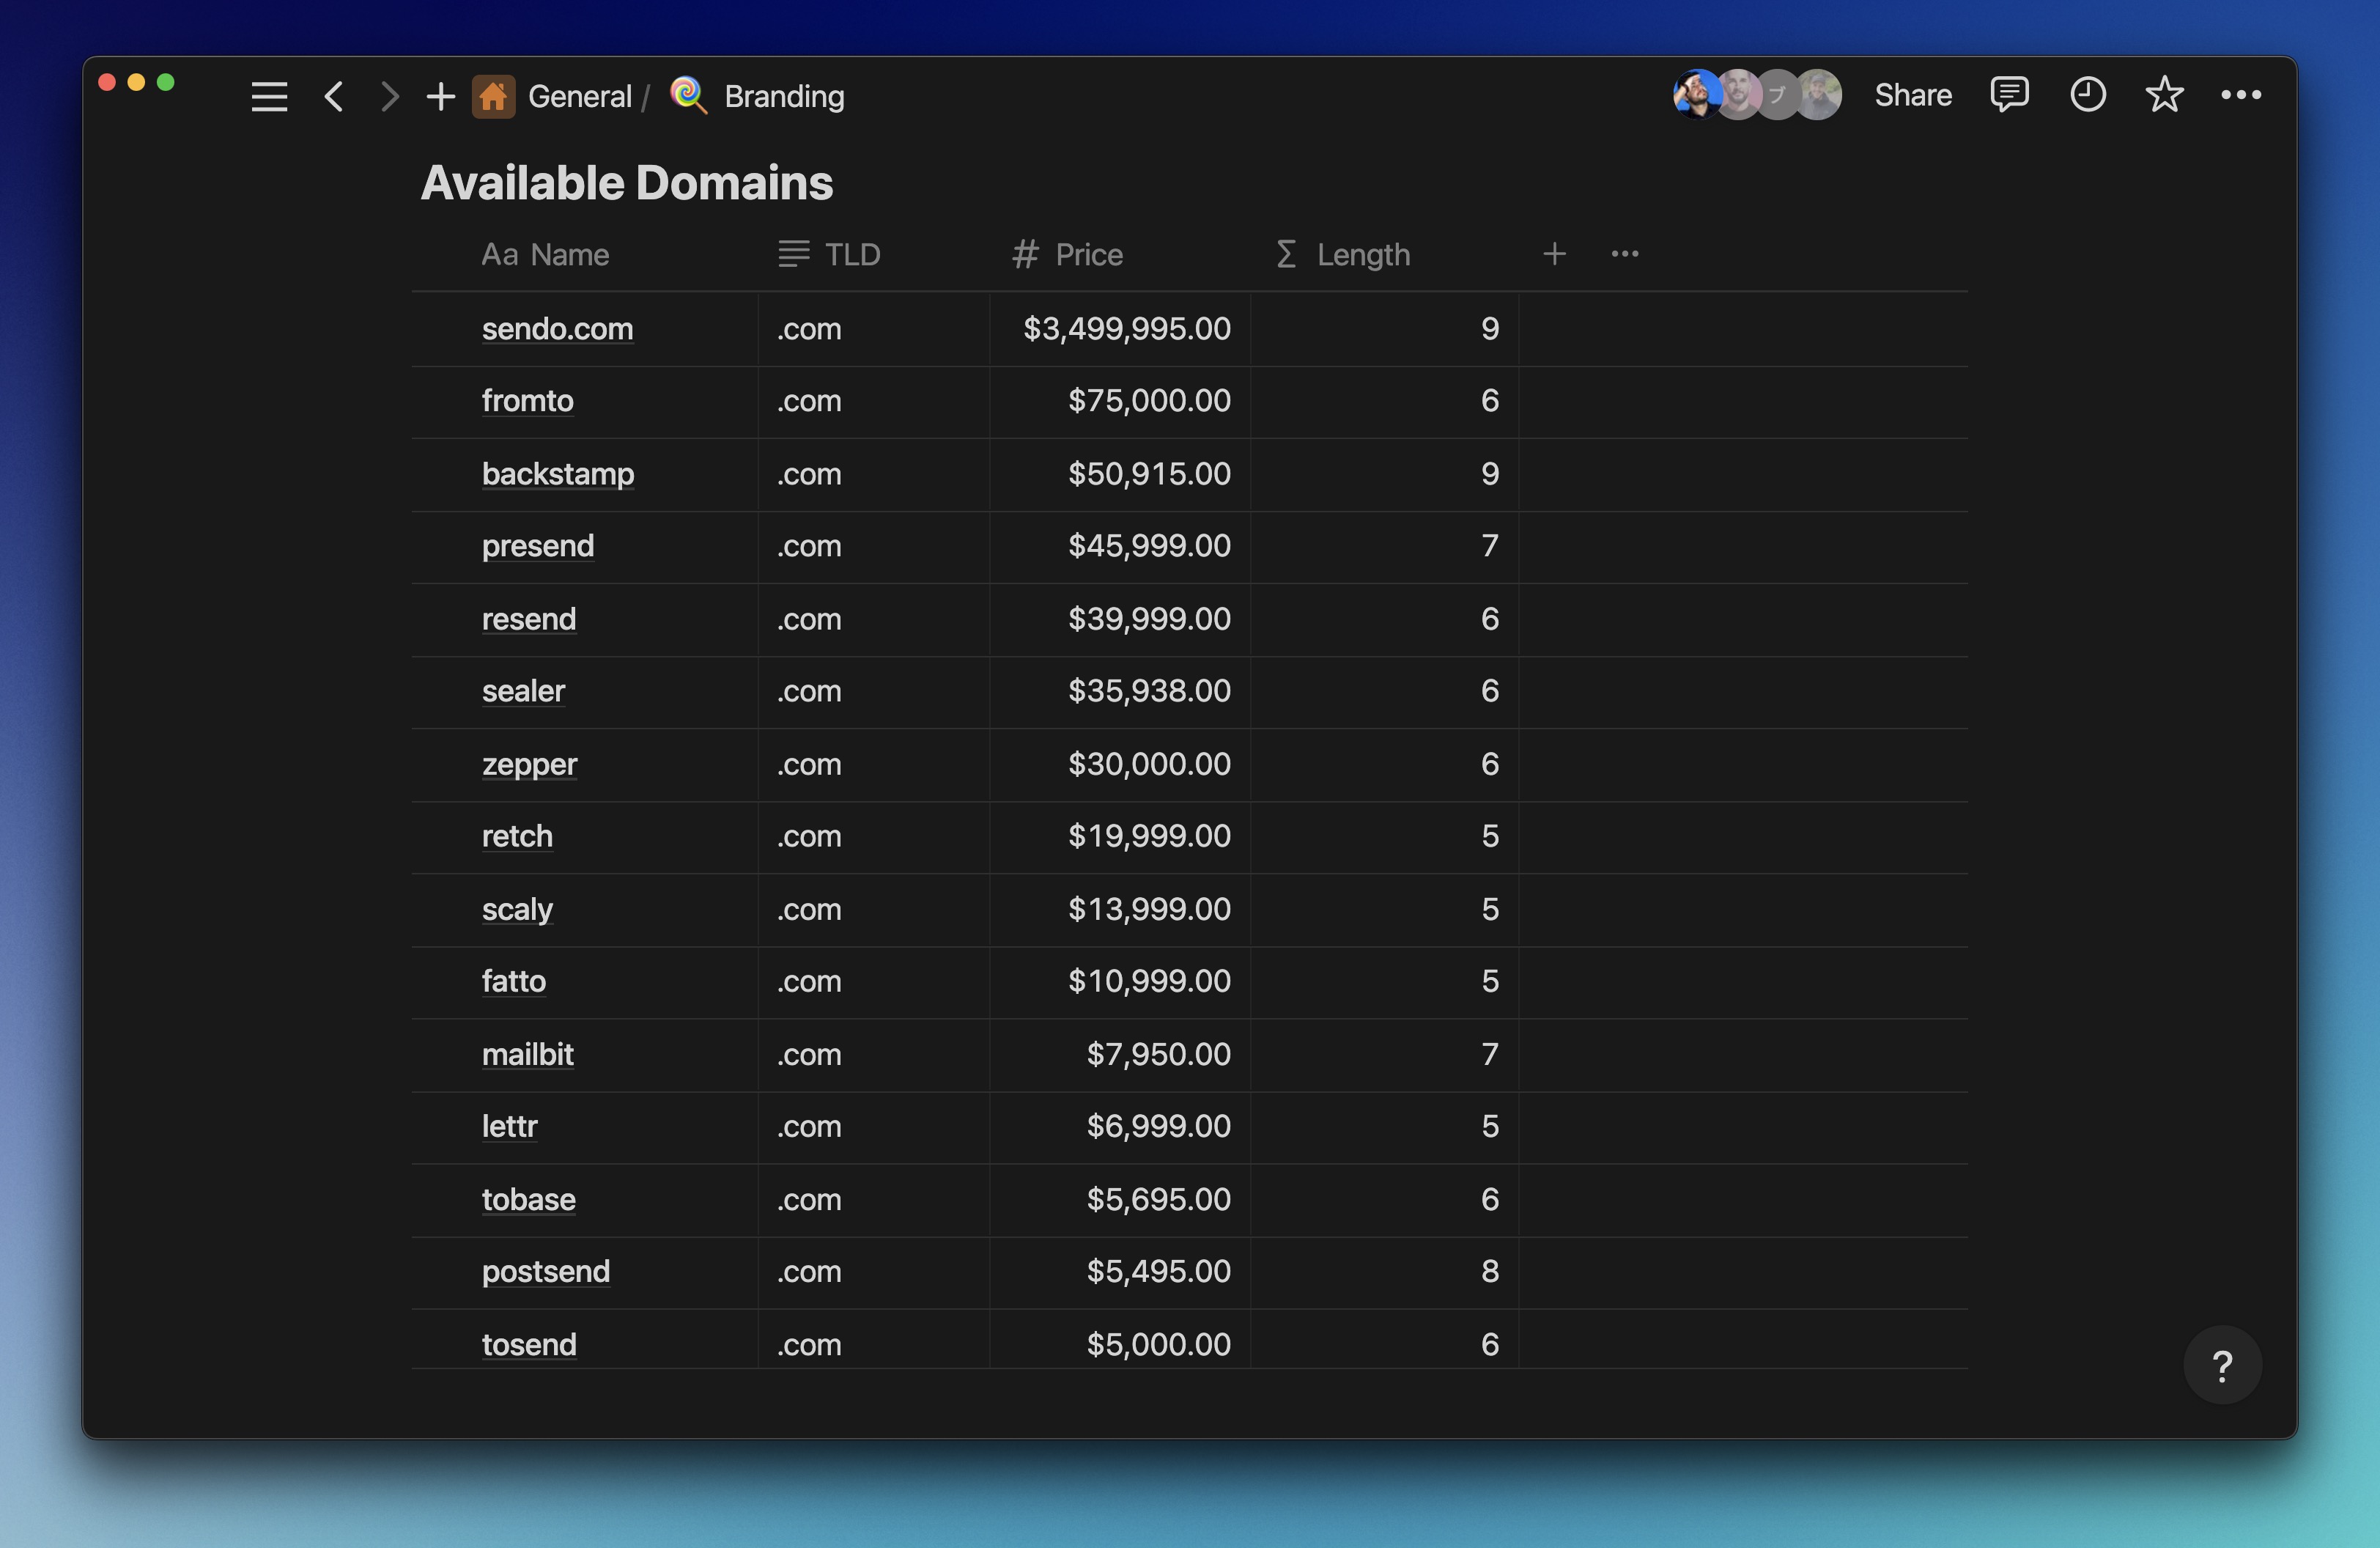This screenshot has height=1548, width=2380.
Task: Open the top-right three dots menu
Action: coord(2240,95)
